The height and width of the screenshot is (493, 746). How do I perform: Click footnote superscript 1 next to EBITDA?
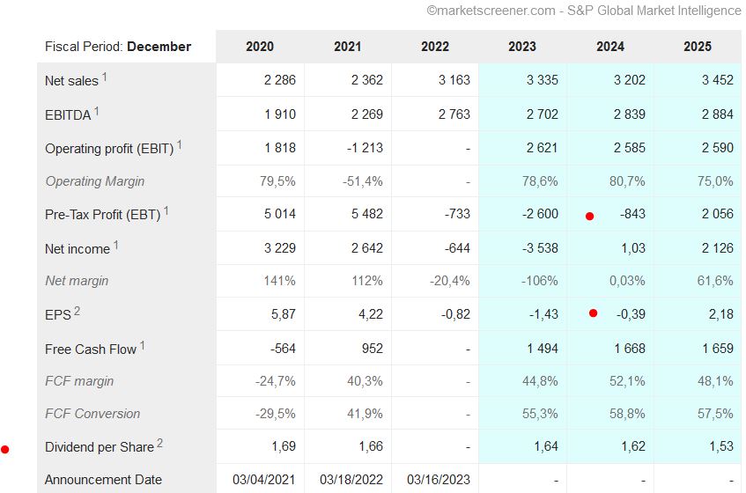click(97, 111)
